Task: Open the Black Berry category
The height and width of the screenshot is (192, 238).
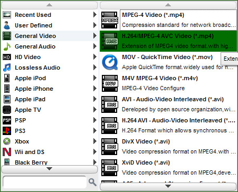Action: point(50,161)
